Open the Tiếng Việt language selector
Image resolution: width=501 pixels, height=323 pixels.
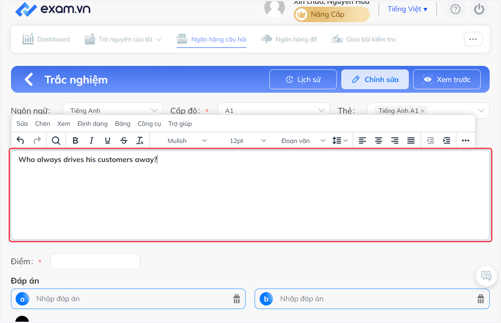coord(407,9)
